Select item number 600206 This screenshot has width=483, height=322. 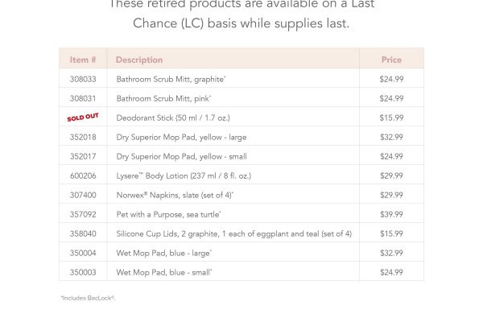click(x=83, y=175)
